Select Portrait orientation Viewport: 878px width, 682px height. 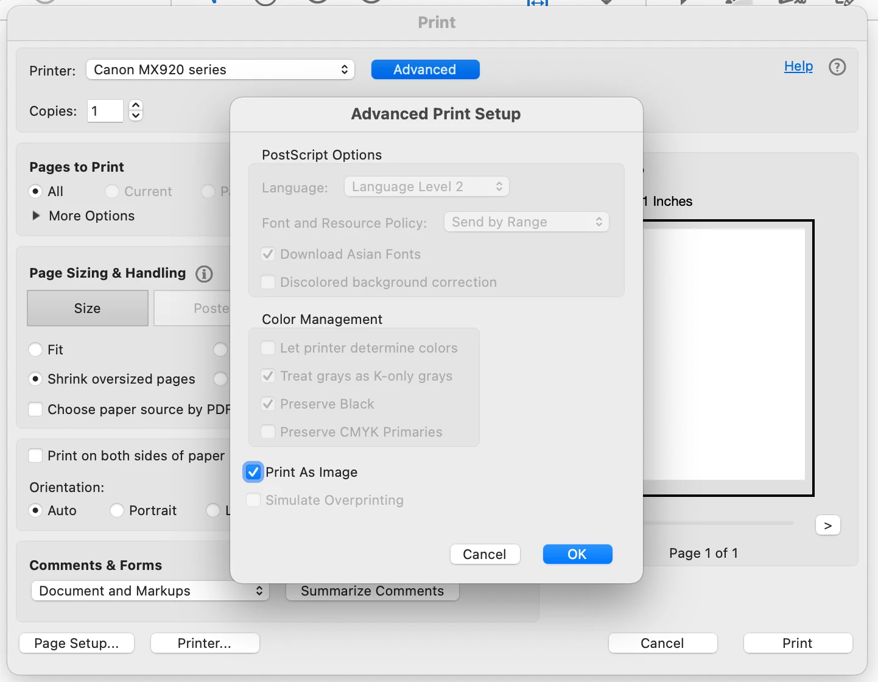tap(116, 510)
